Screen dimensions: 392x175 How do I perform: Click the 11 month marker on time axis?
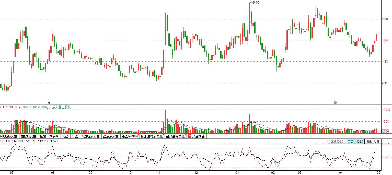[158, 173]
